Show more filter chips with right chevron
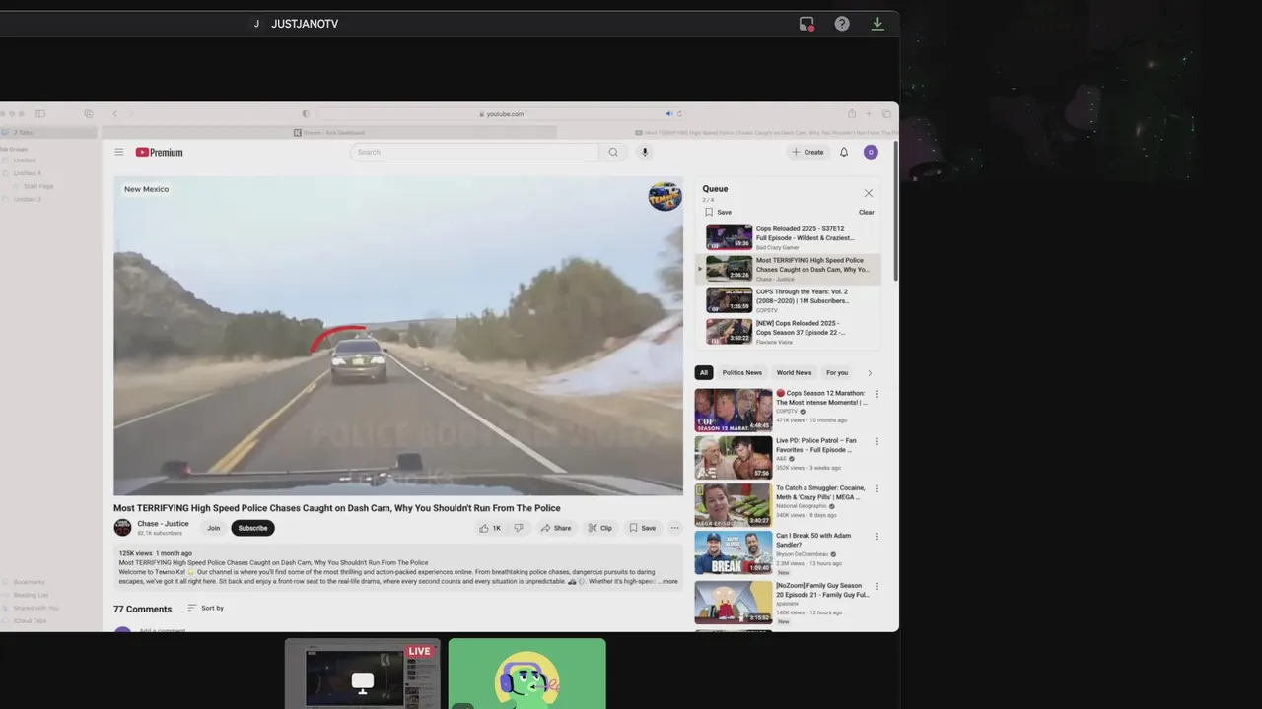 (870, 373)
